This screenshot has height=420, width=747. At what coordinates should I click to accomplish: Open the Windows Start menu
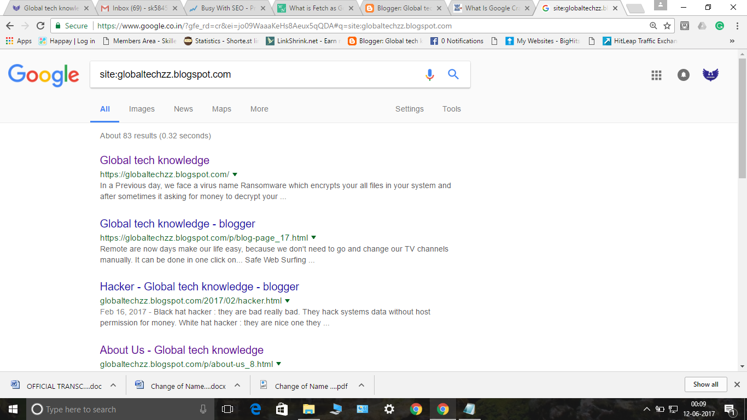point(13,409)
